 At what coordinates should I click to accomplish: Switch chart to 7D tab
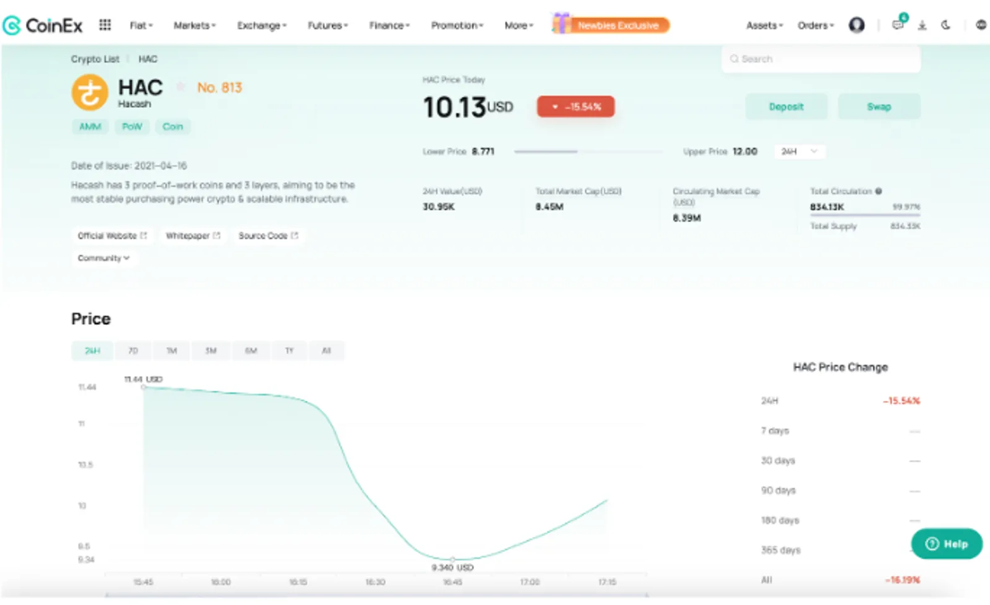tap(133, 351)
